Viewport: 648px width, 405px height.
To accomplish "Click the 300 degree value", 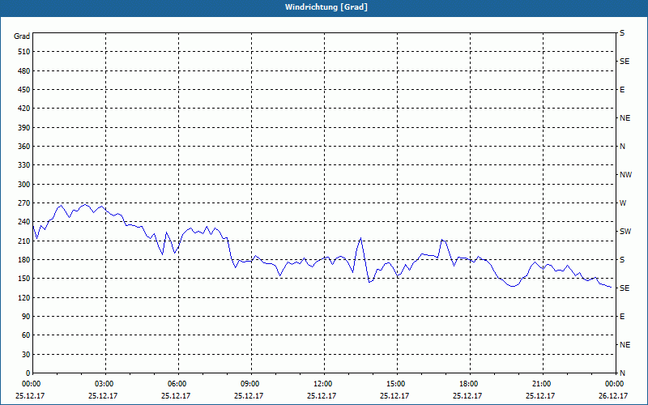I will click(x=24, y=185).
